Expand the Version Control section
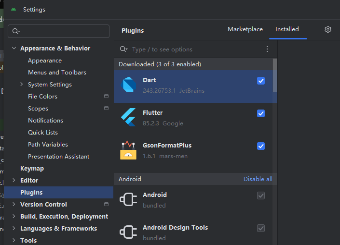Image resolution: width=340 pixels, height=245 pixels. [14, 204]
